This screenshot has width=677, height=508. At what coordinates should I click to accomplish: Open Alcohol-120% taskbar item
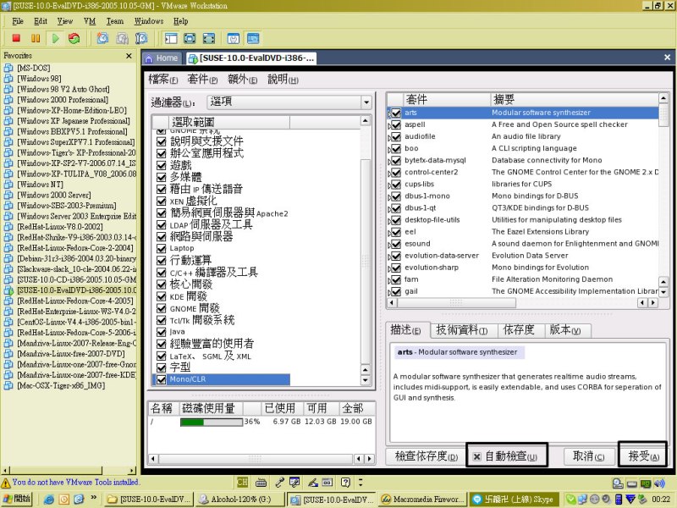click(239, 500)
